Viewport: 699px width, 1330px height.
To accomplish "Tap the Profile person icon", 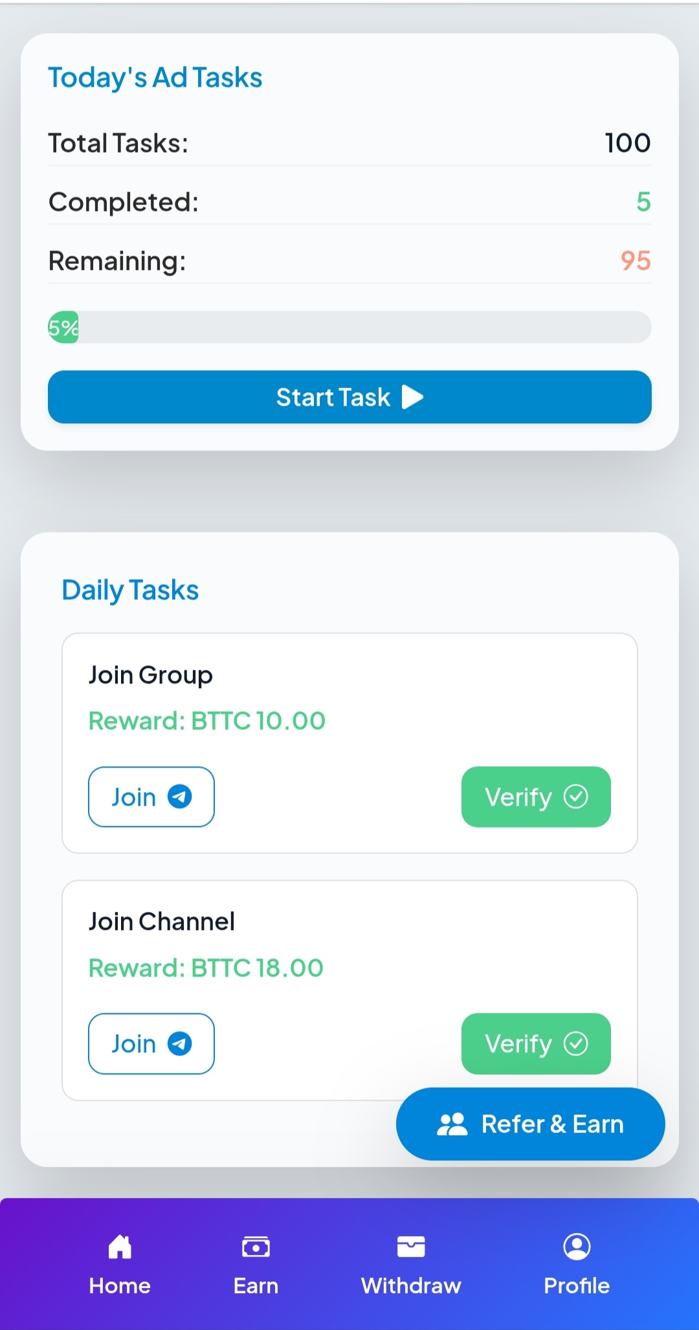I will (x=577, y=1247).
